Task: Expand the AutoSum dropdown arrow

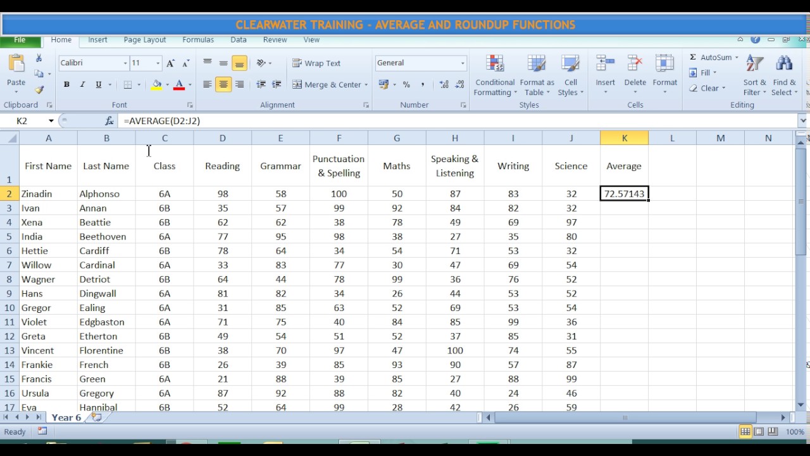Action: (x=737, y=58)
